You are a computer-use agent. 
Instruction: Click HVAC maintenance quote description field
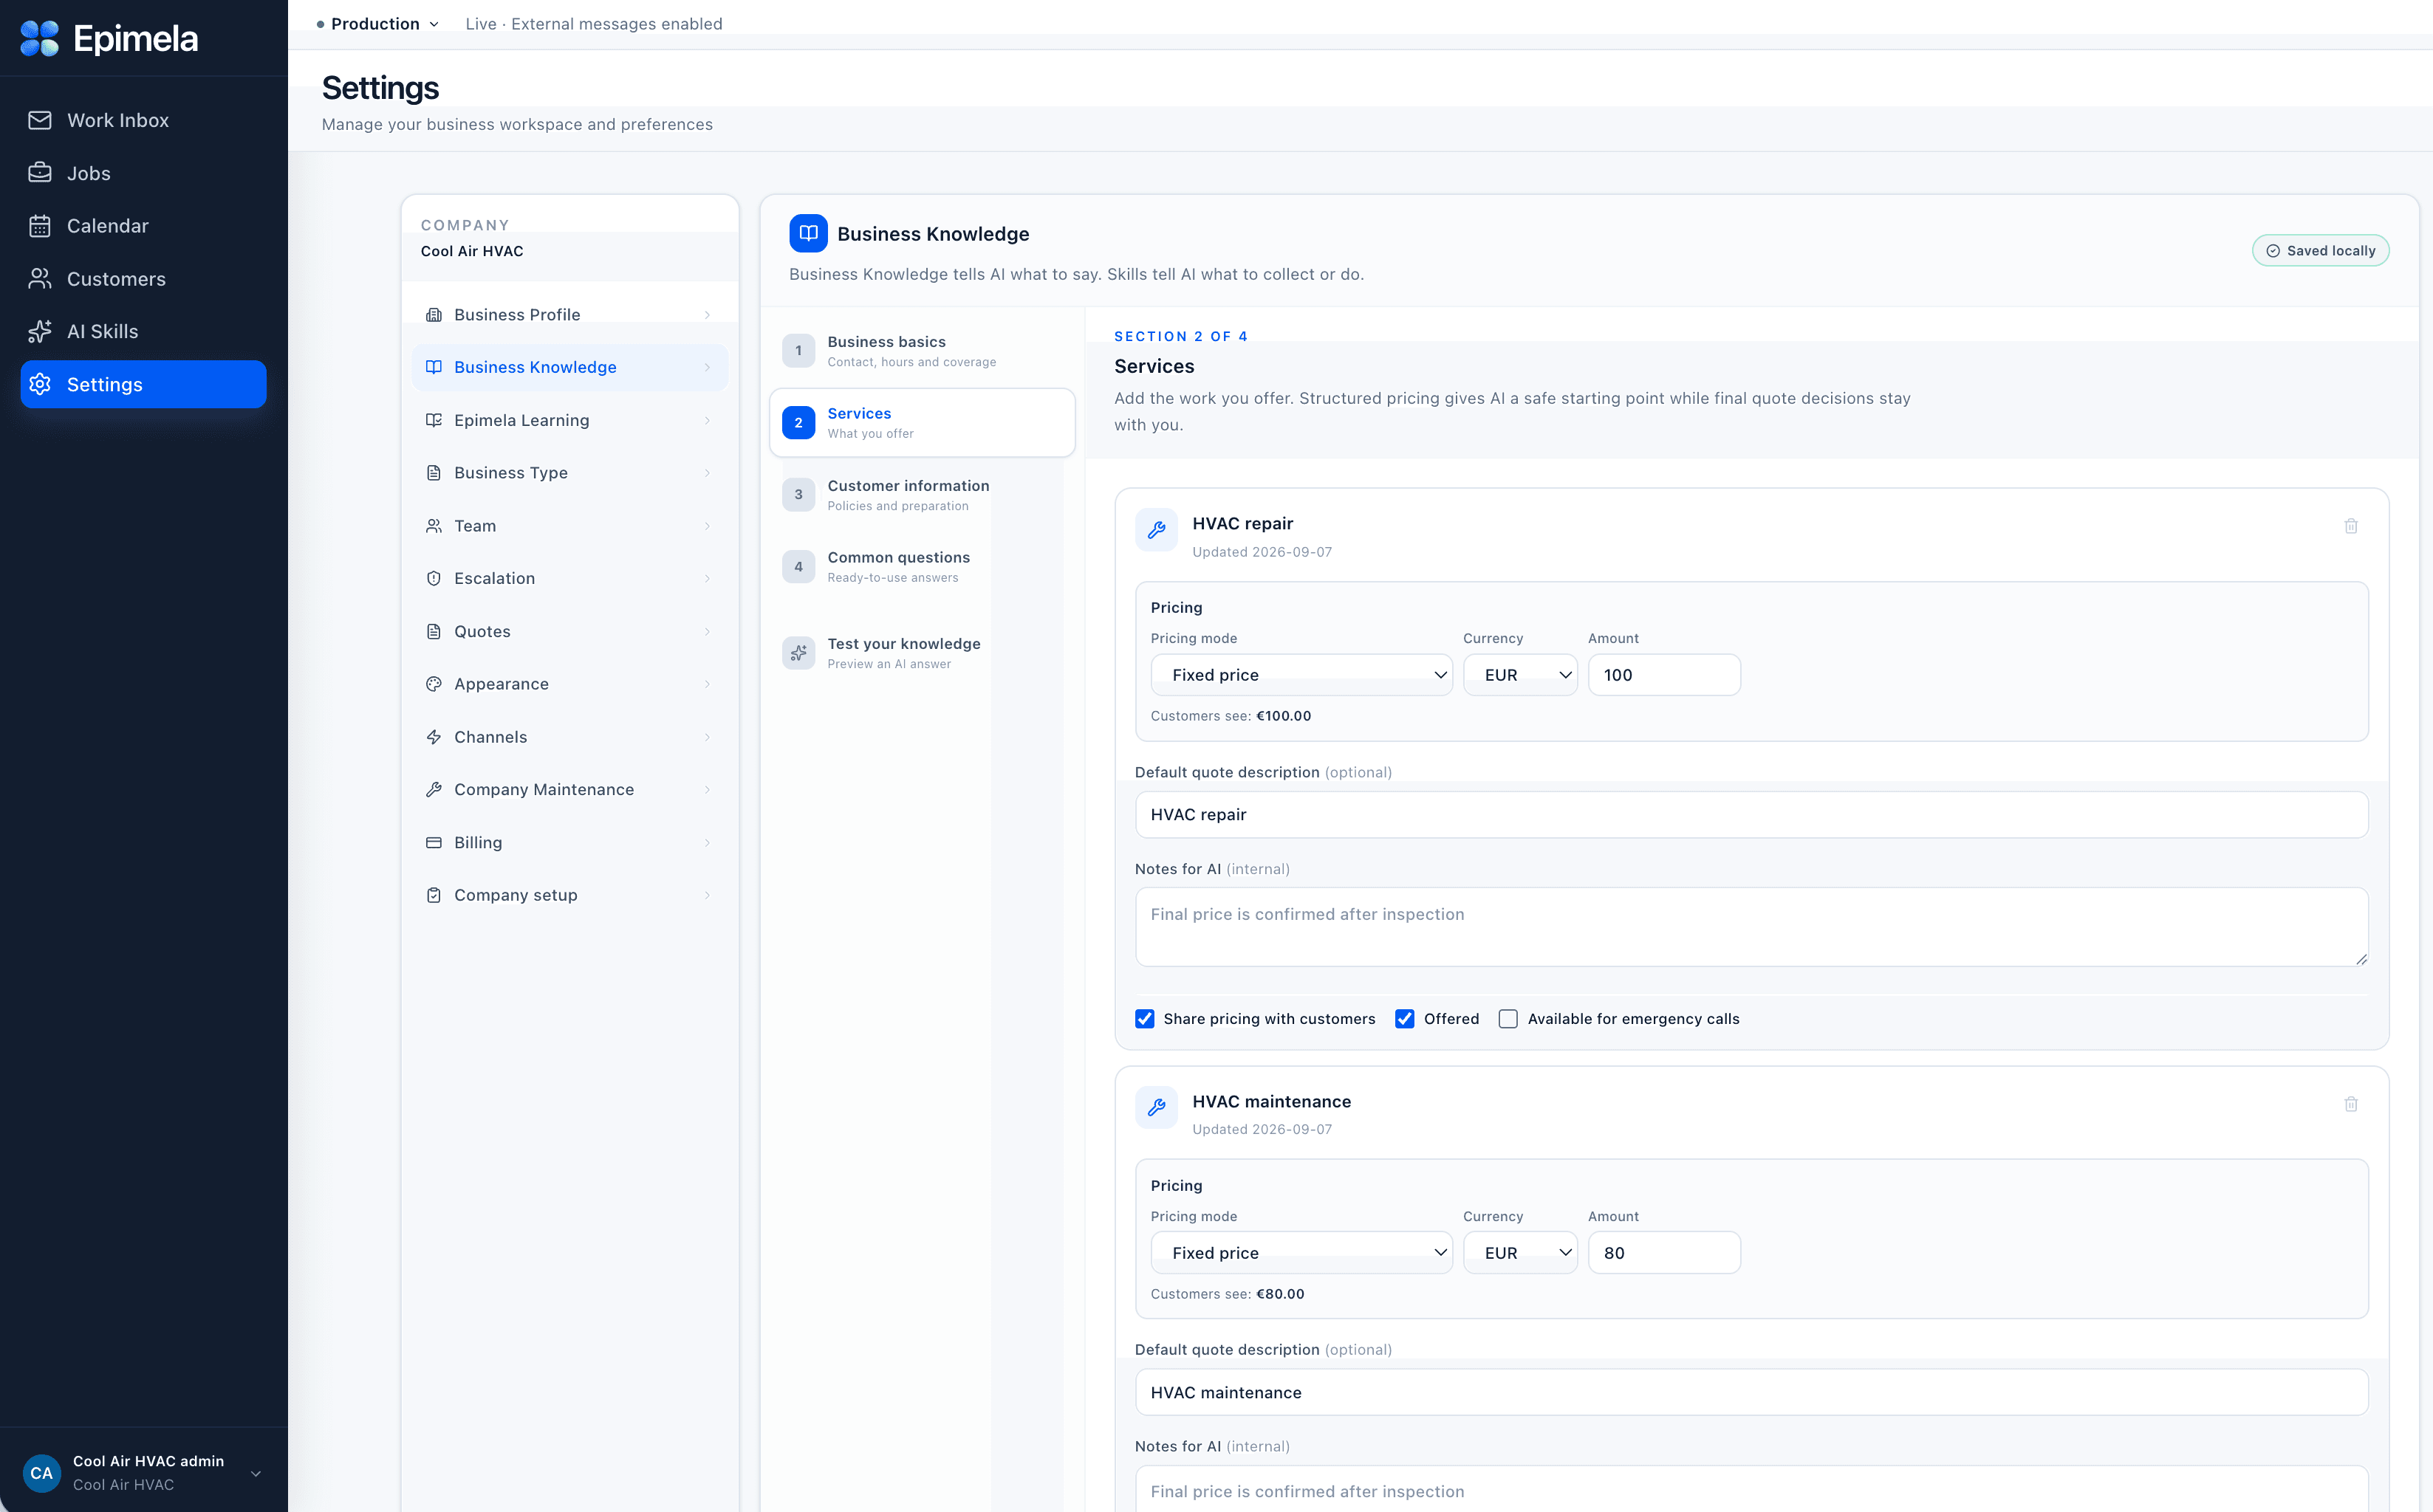[1751, 1393]
